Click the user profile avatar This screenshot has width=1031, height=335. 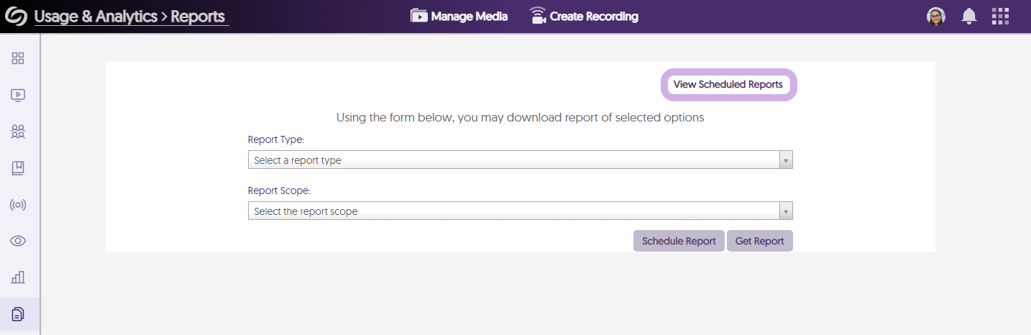pyautogui.click(x=935, y=17)
